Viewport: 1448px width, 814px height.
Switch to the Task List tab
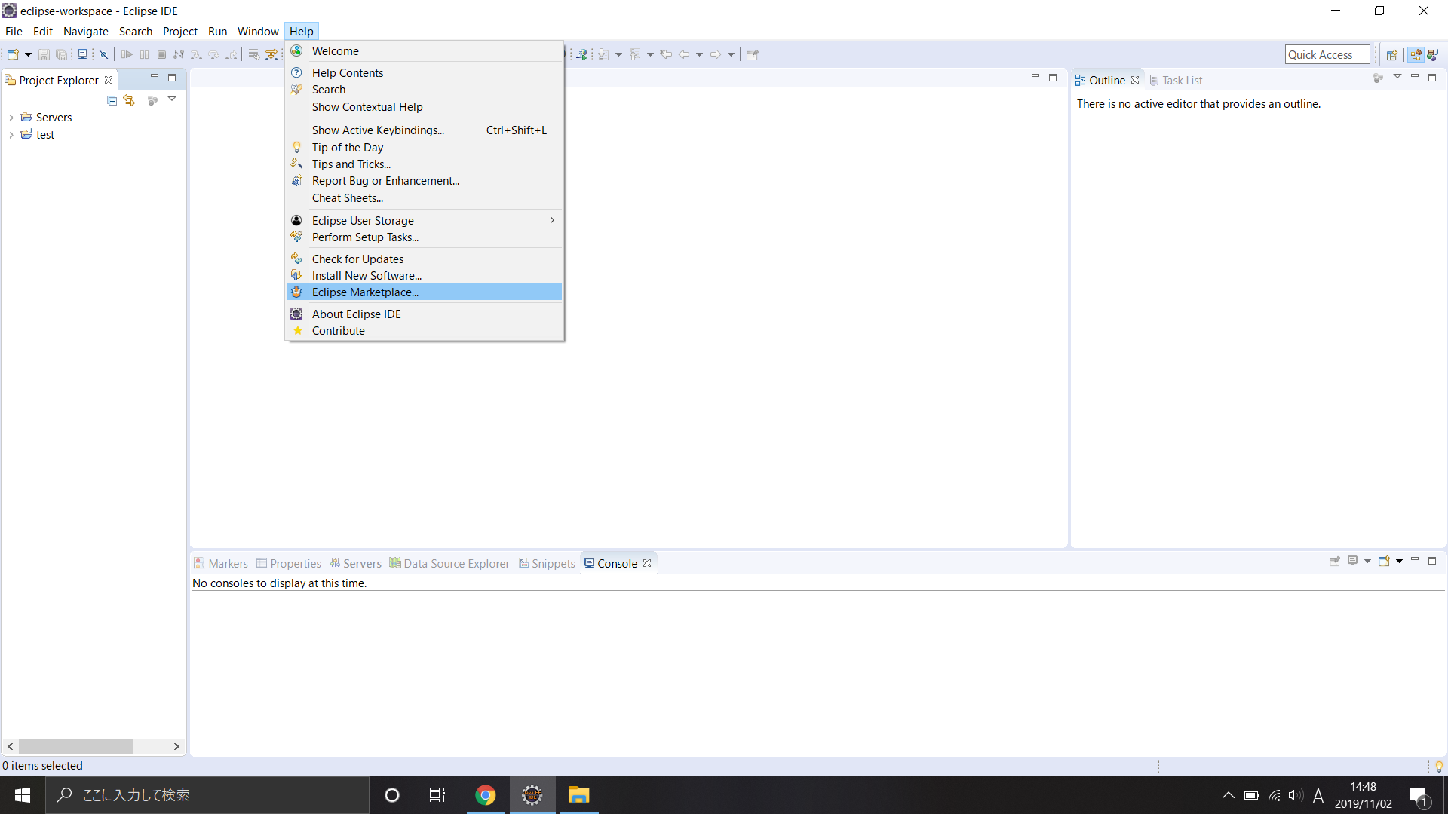point(1176,81)
